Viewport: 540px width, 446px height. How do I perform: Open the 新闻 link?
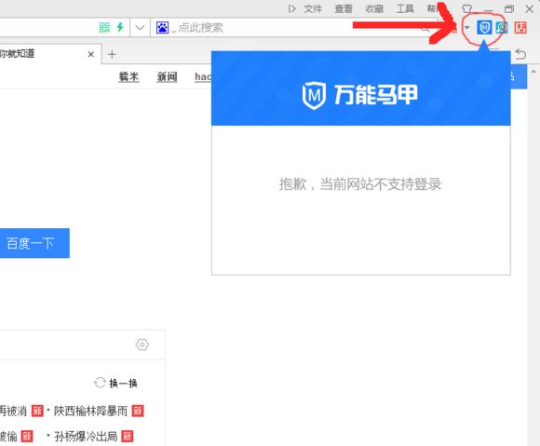tap(167, 76)
